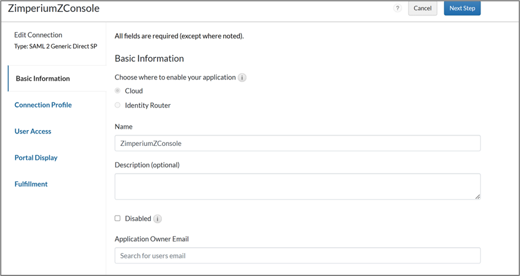This screenshot has height=276, width=520.
Task: Click the Application Owner Email search field
Action: (297, 255)
